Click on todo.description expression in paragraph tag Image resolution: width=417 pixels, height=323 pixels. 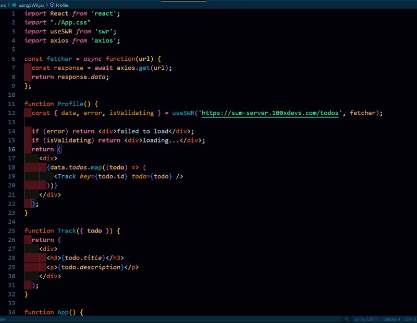[x=92, y=267]
